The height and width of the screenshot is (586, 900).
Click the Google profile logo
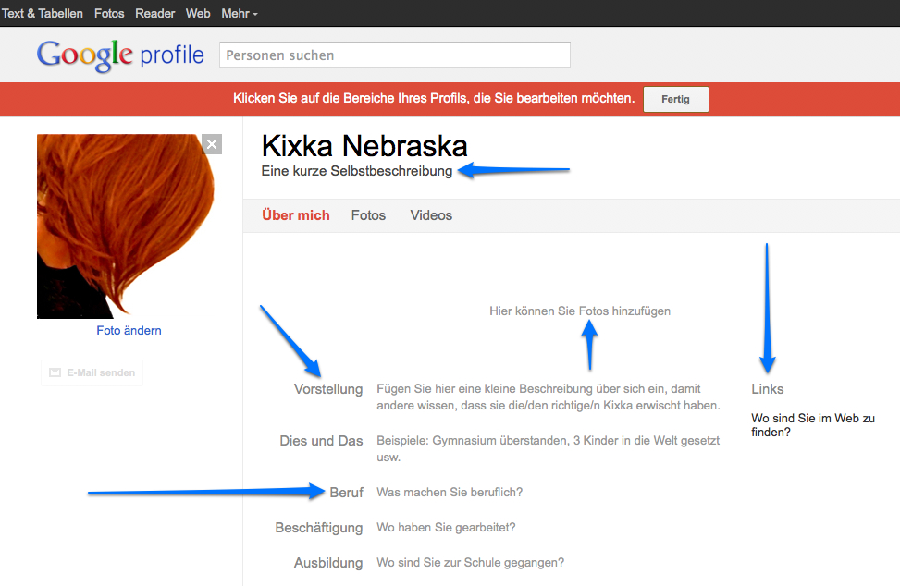coord(120,55)
